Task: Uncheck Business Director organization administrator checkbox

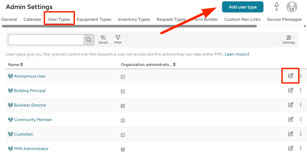Action: (x=123, y=106)
